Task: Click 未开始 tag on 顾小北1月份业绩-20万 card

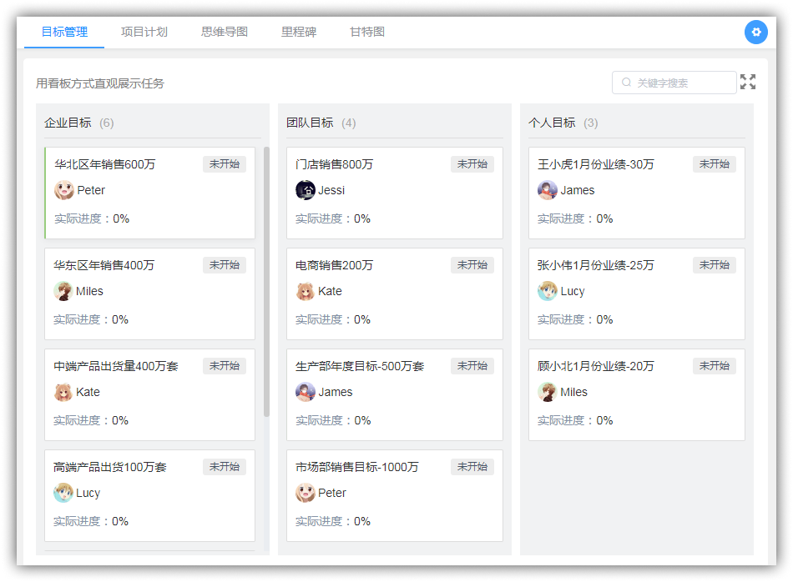Action: [x=714, y=366]
